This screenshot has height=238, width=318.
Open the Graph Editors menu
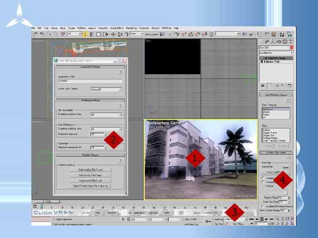coord(117,28)
